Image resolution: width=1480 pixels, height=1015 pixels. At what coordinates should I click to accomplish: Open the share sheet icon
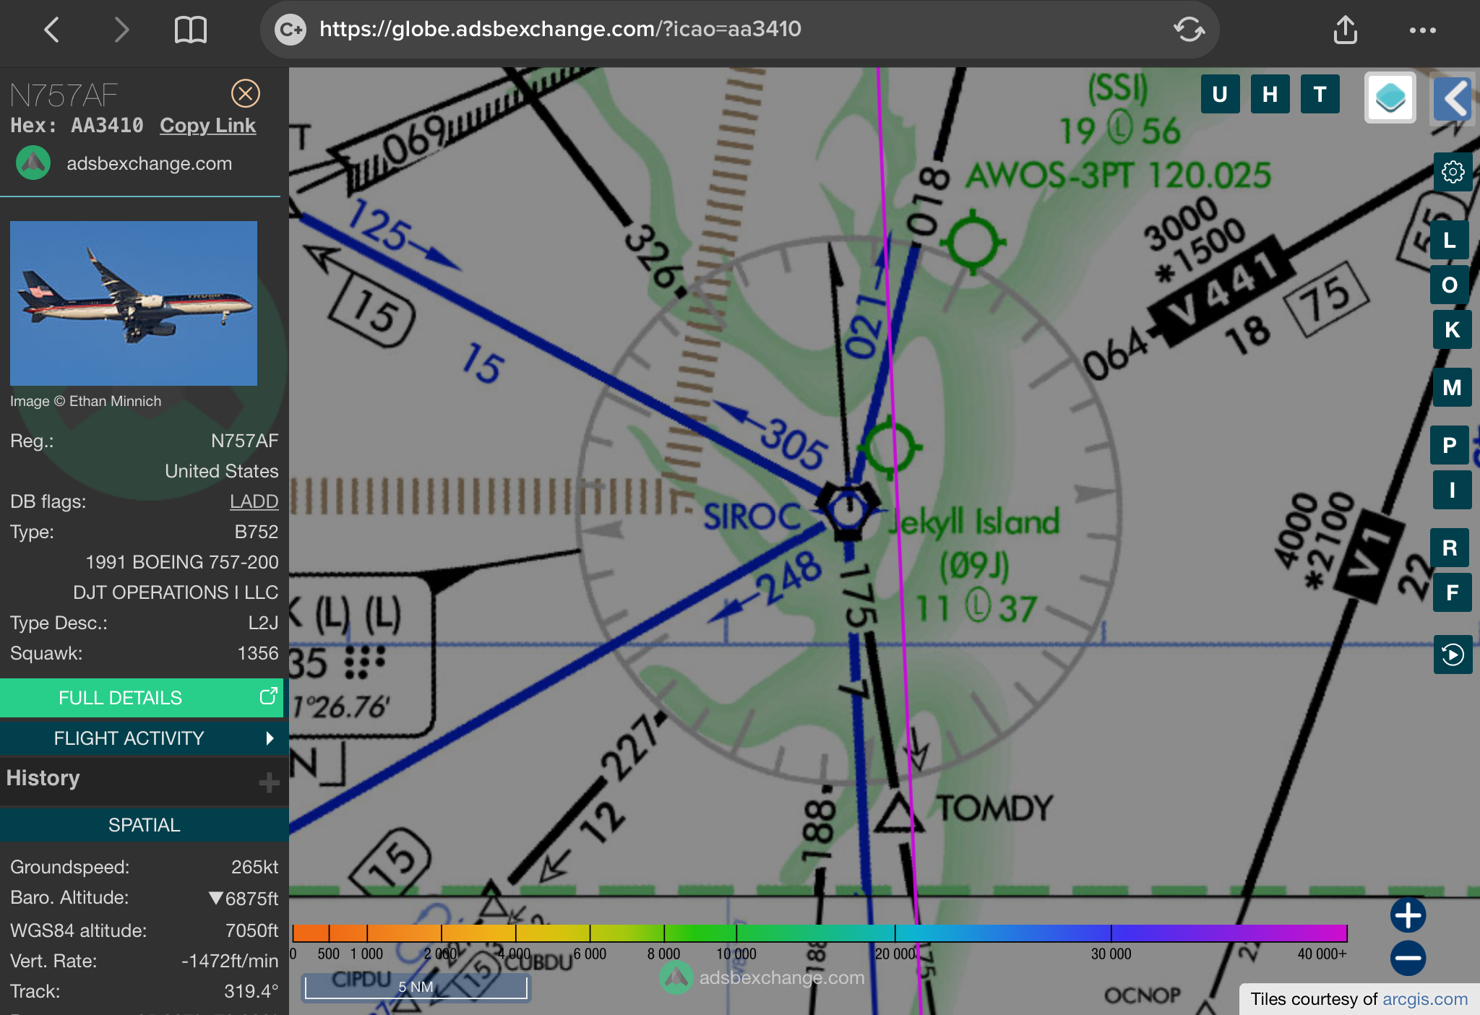(1345, 30)
